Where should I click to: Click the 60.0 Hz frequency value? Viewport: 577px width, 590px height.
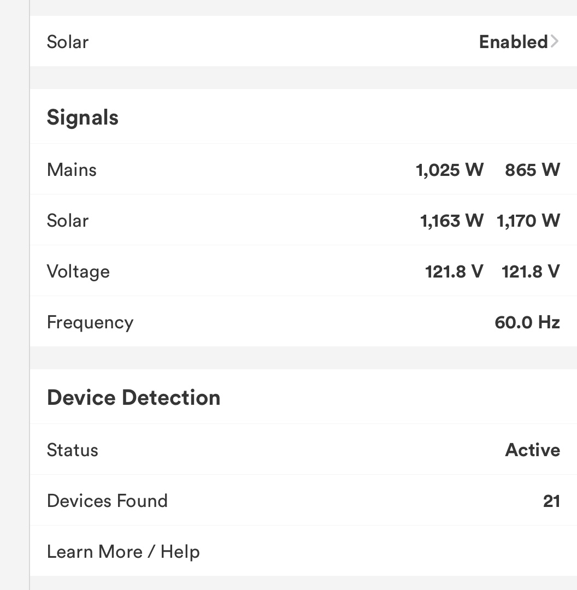tap(527, 322)
